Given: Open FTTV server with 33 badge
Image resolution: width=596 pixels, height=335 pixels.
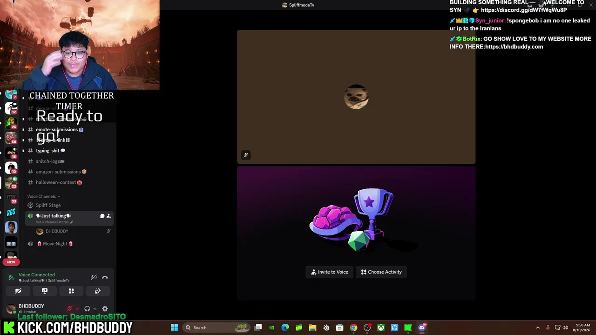Looking at the screenshot, I should (11, 198).
